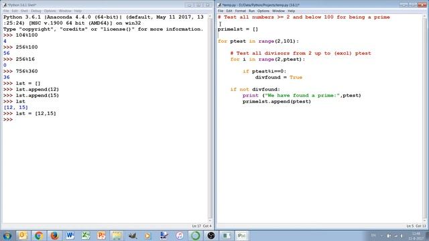429x241 pixels.
Task: Open the Run menu in temp.py editor
Action: click(x=252, y=11)
